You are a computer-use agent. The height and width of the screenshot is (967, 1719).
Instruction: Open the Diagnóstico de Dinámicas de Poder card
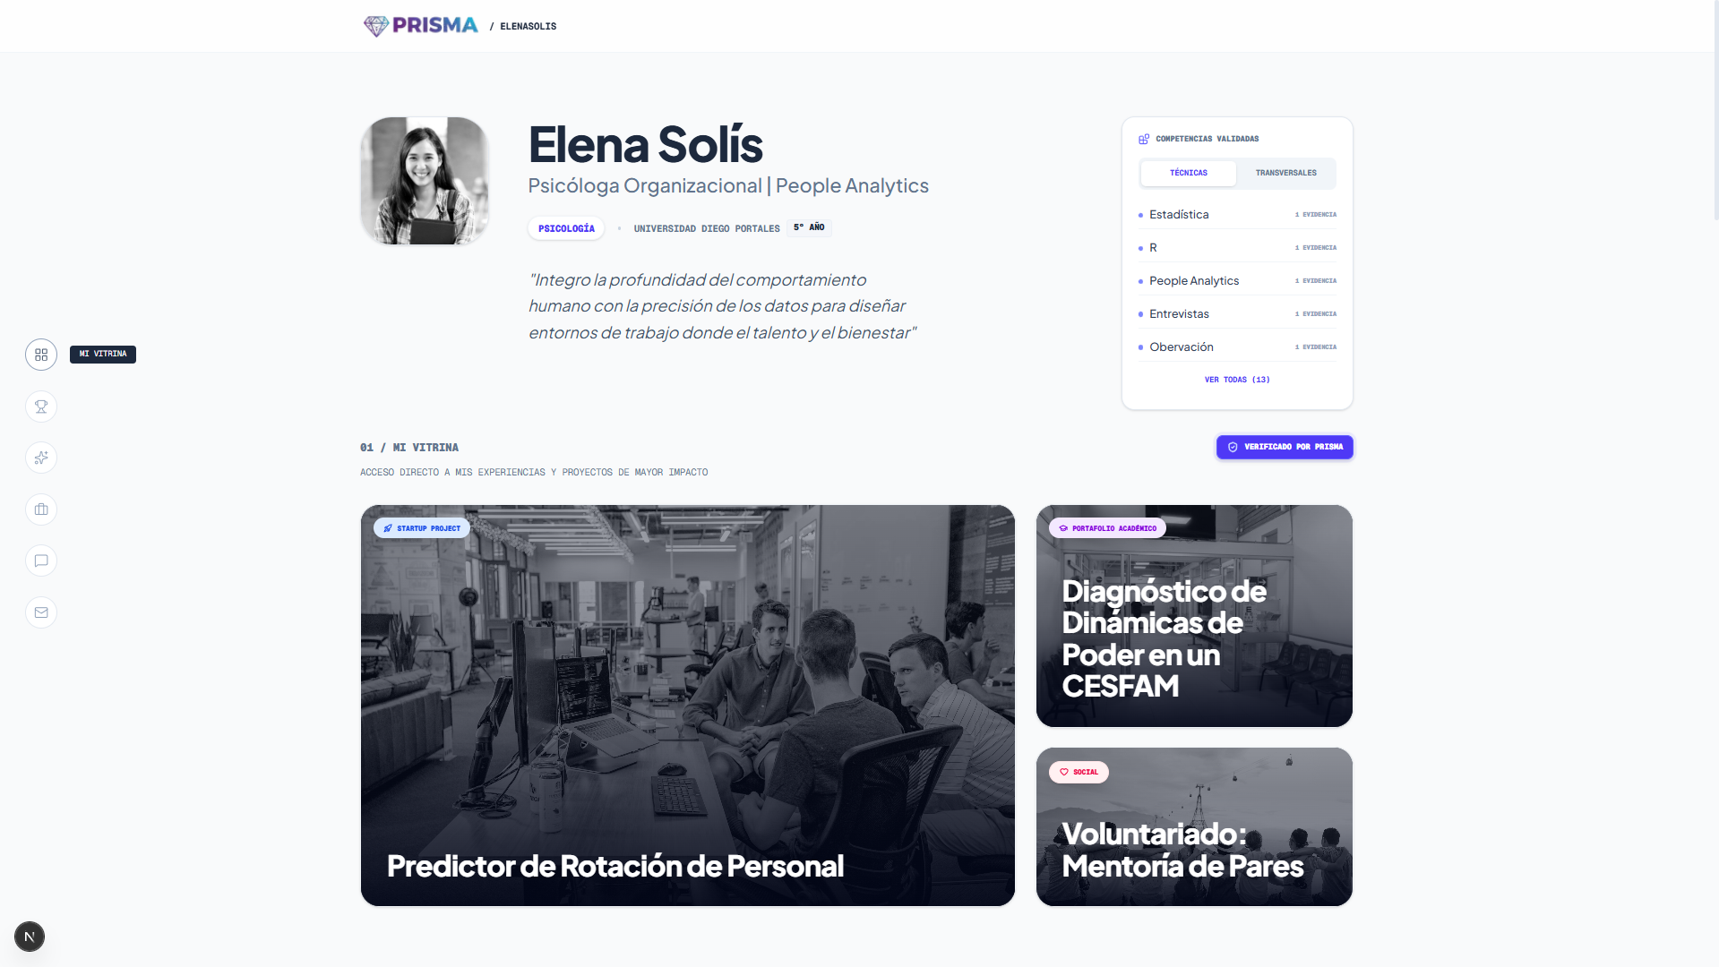click(x=1194, y=616)
